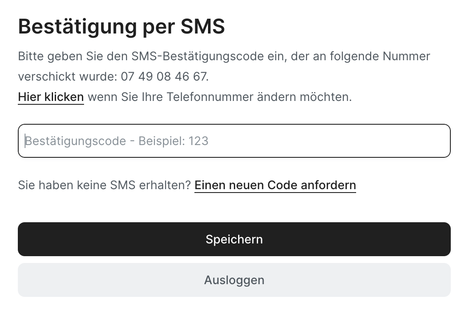Click the word 'SMS' in the heading
This screenshot has width=472, height=313.
[x=202, y=27]
